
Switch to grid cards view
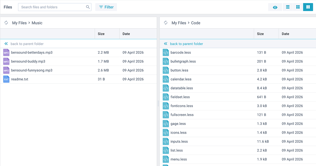tap(298, 7)
